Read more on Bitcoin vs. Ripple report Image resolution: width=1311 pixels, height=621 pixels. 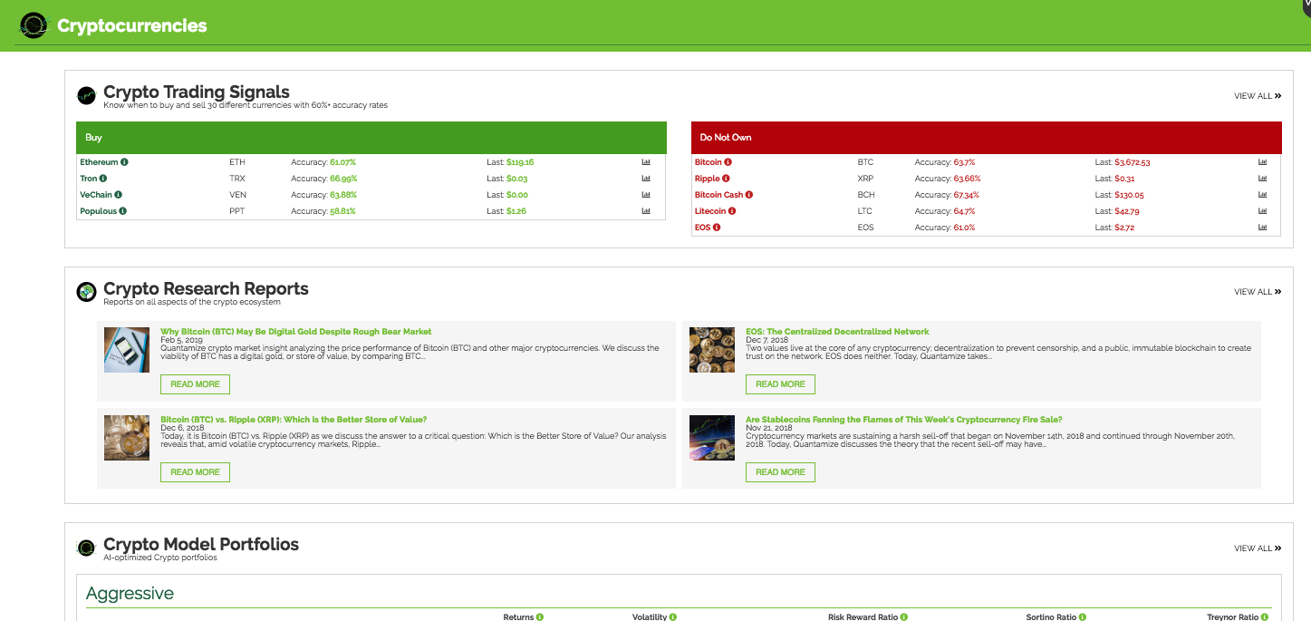click(195, 472)
